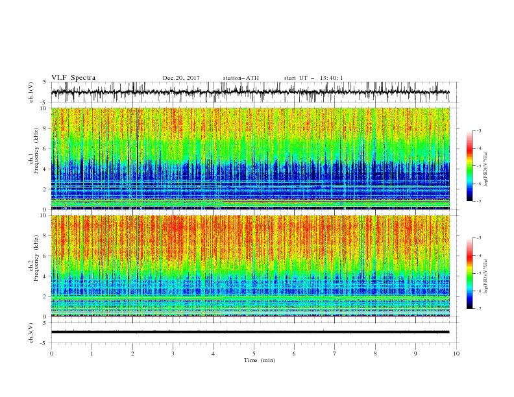Click the "1" tick on the Time axis
514x397 pixels.
click(92, 354)
